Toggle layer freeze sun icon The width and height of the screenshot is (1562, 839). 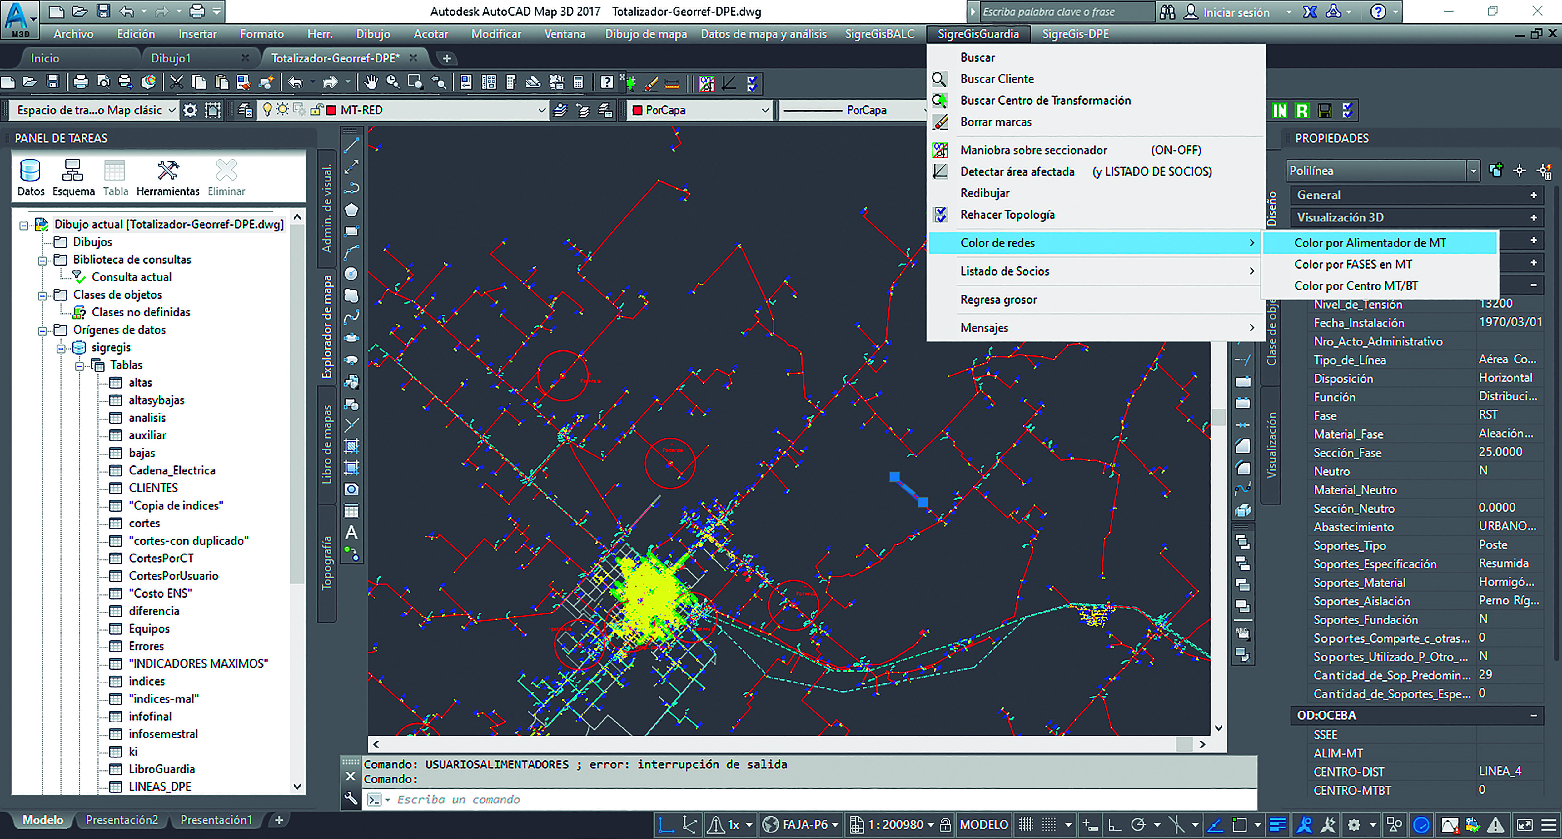coord(283,110)
